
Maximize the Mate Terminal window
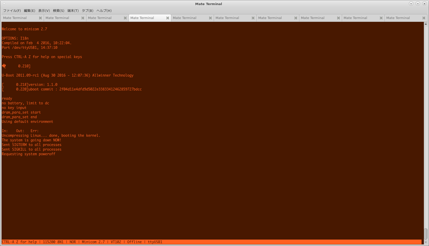click(x=418, y=4)
